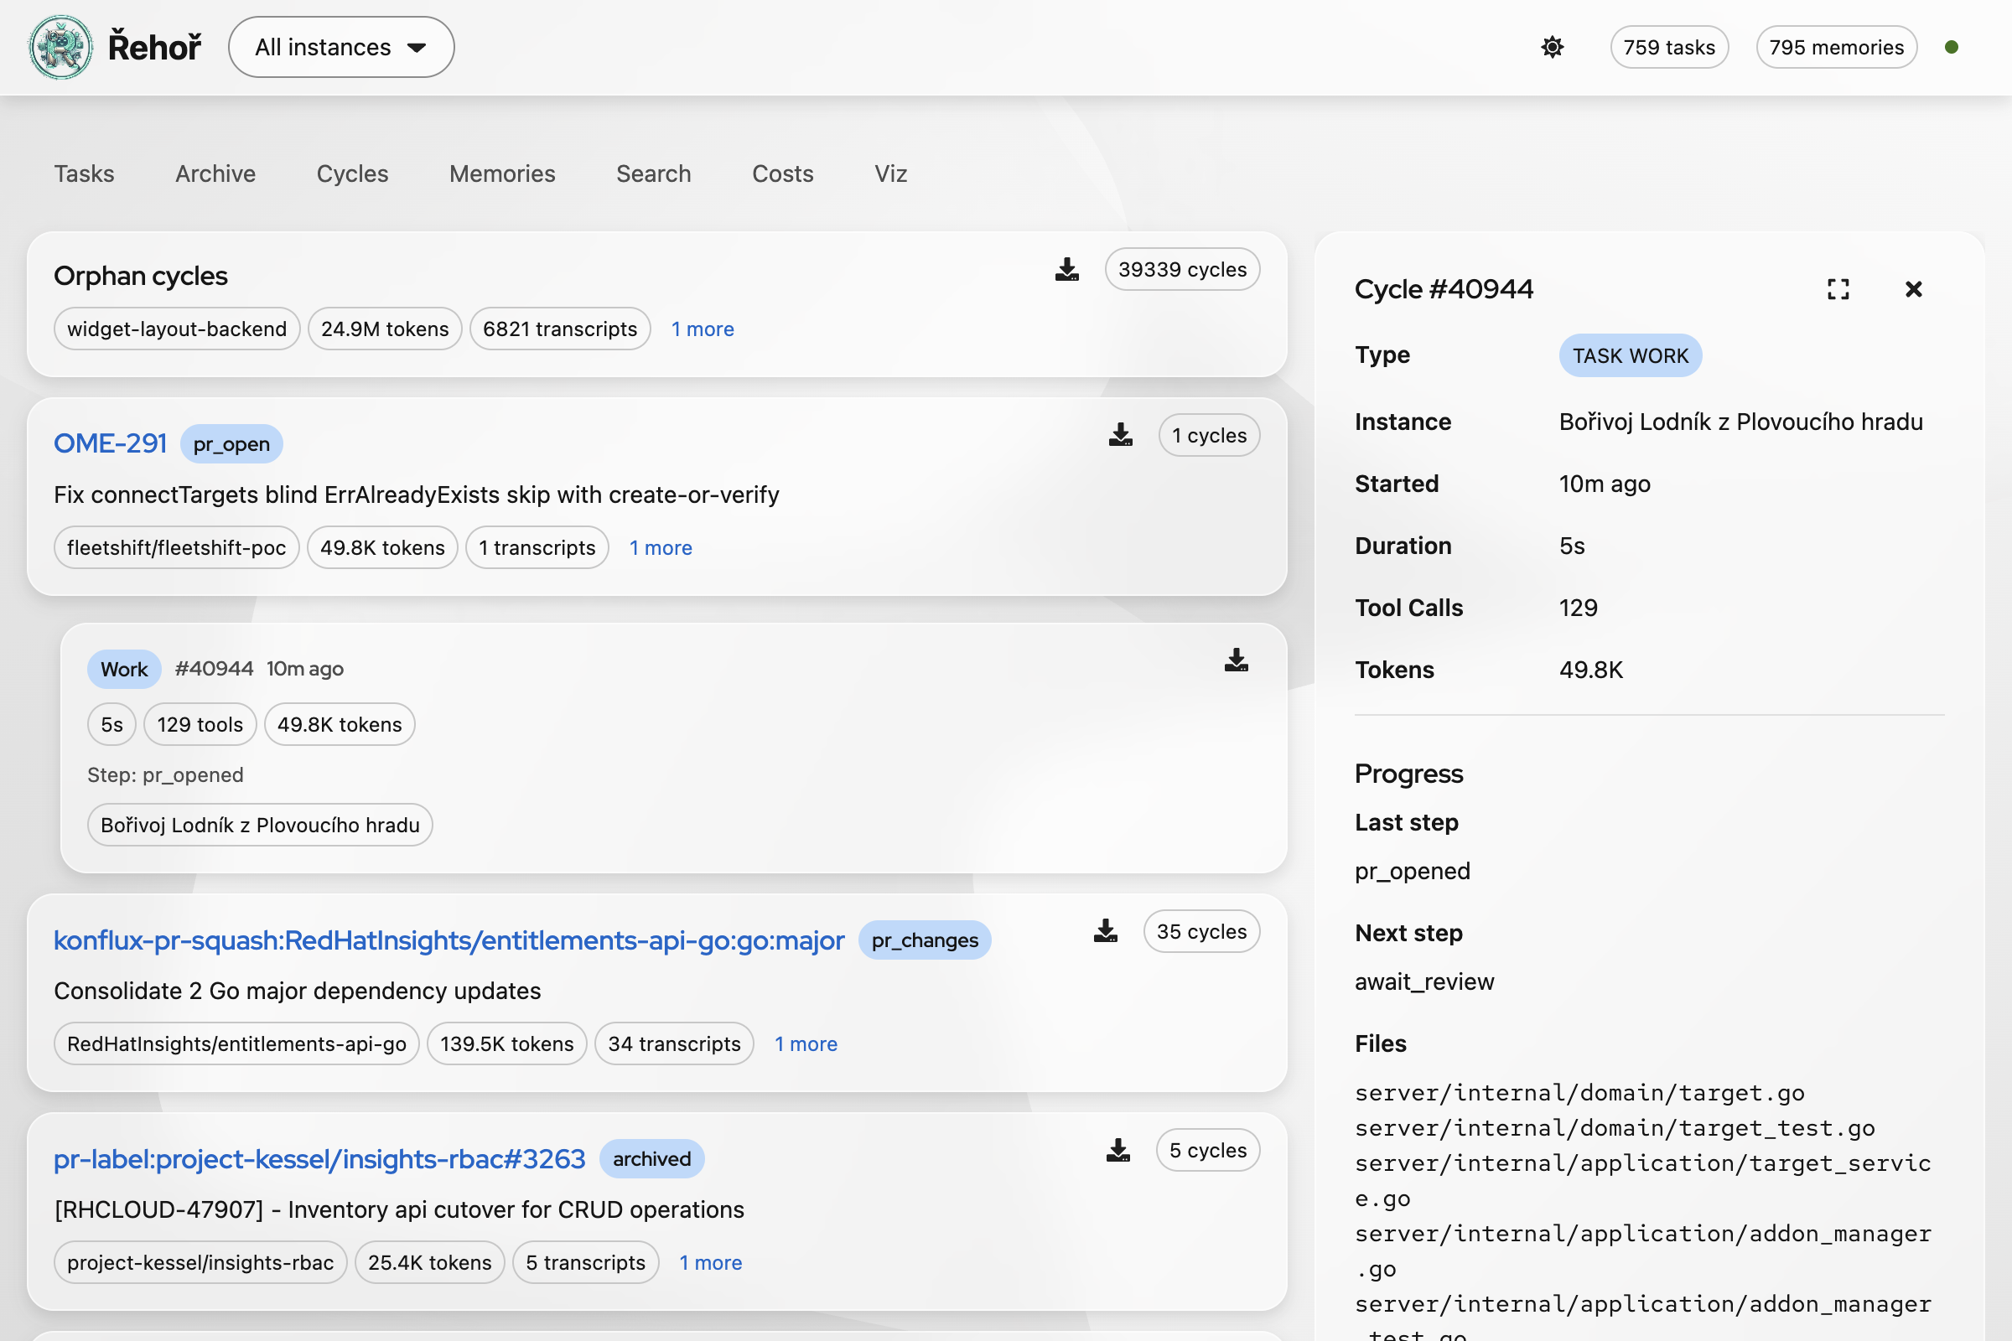Download Work cycle #40944
This screenshot has height=1341, width=2012.
coord(1236,660)
